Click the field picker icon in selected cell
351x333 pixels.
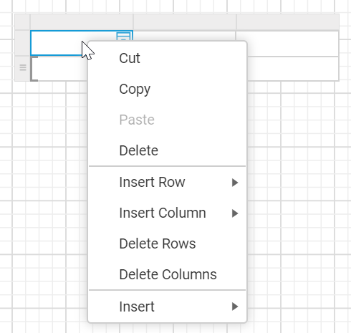[x=123, y=37]
